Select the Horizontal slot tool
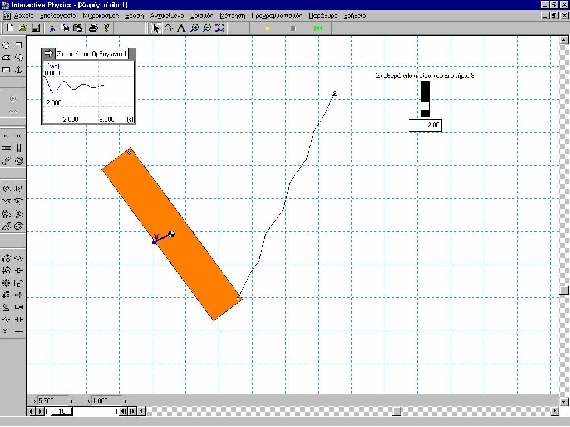The image size is (570, 427). click(6, 148)
